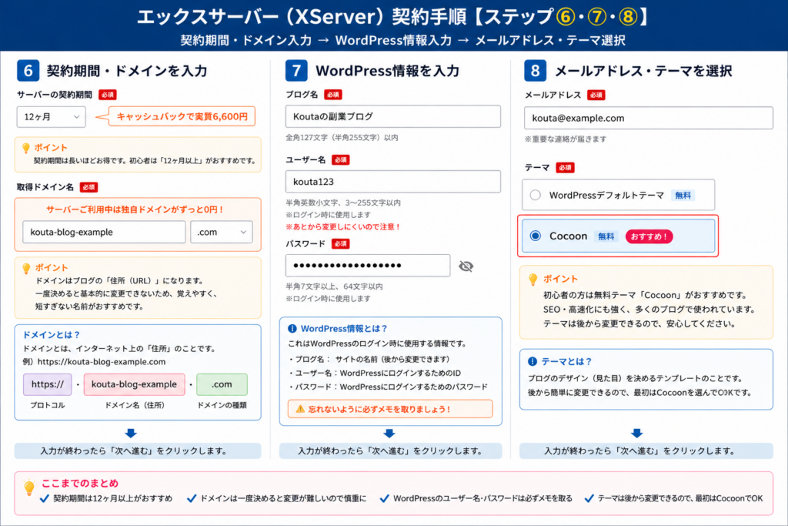Click the pink kouta-blog-example box in the domain diagram
788x526 pixels.
click(134, 385)
